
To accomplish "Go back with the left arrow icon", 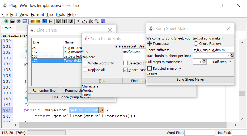I will [x=32, y=21].
